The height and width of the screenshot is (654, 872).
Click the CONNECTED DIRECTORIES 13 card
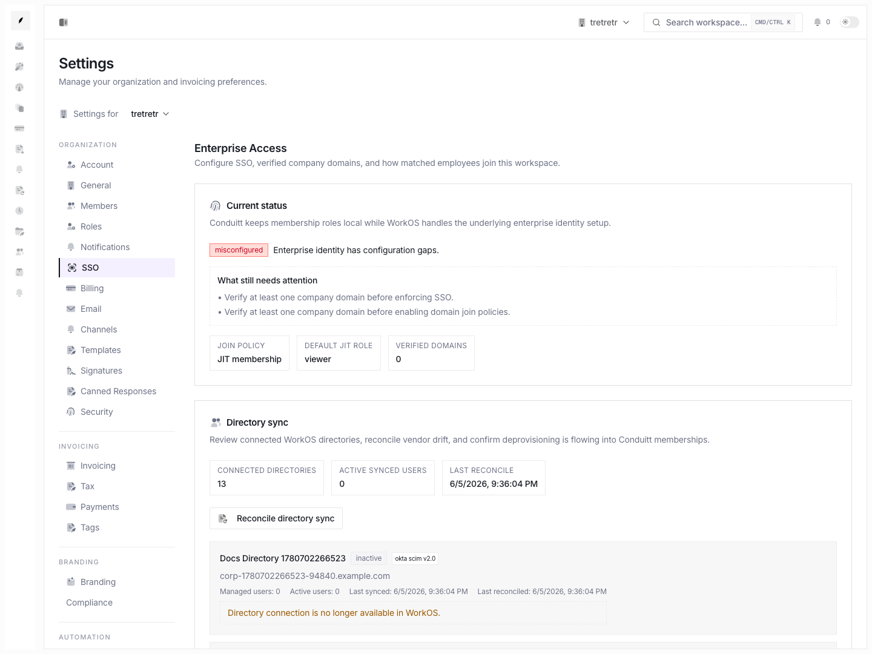coord(266,478)
